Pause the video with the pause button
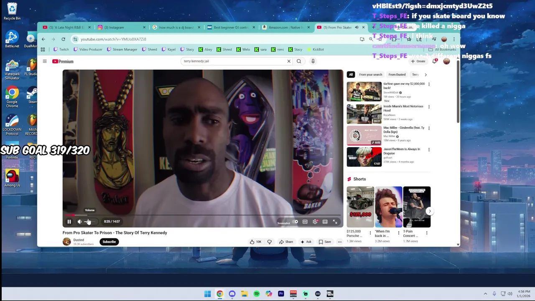Image resolution: width=535 pixels, height=301 pixels. 69,222
